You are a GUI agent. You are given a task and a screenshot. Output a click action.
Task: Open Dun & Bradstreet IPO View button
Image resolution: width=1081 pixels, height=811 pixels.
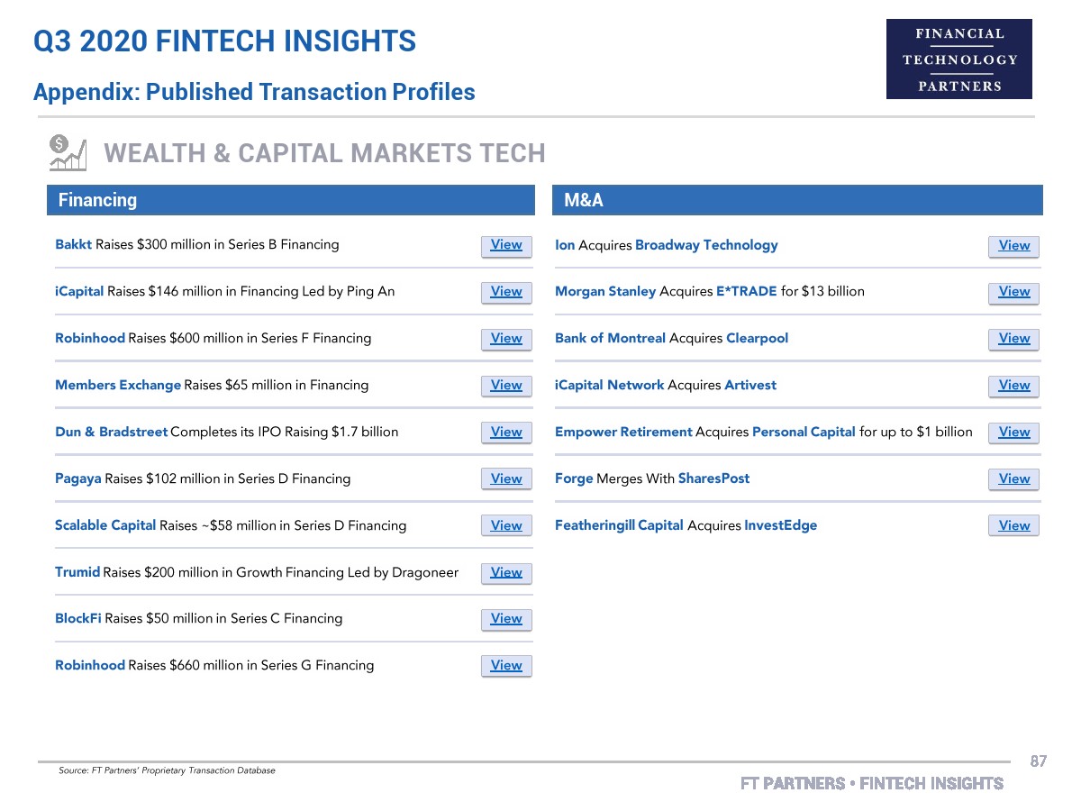[506, 433]
